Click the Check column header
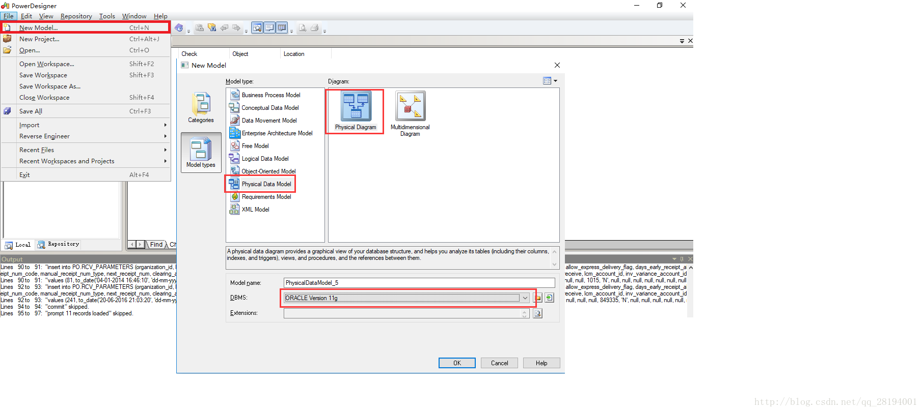Image resolution: width=923 pixels, height=412 pixels. click(x=204, y=54)
